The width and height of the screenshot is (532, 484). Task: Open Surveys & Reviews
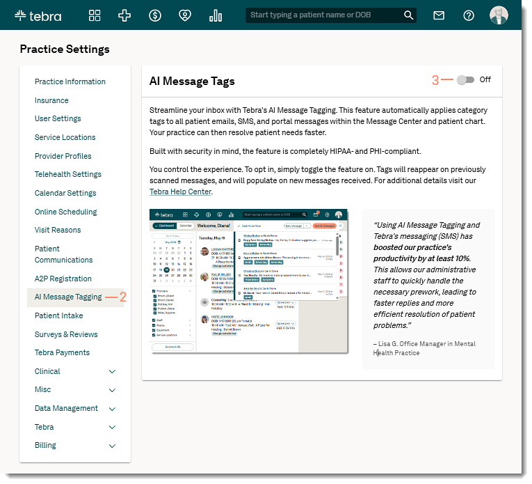(x=66, y=335)
